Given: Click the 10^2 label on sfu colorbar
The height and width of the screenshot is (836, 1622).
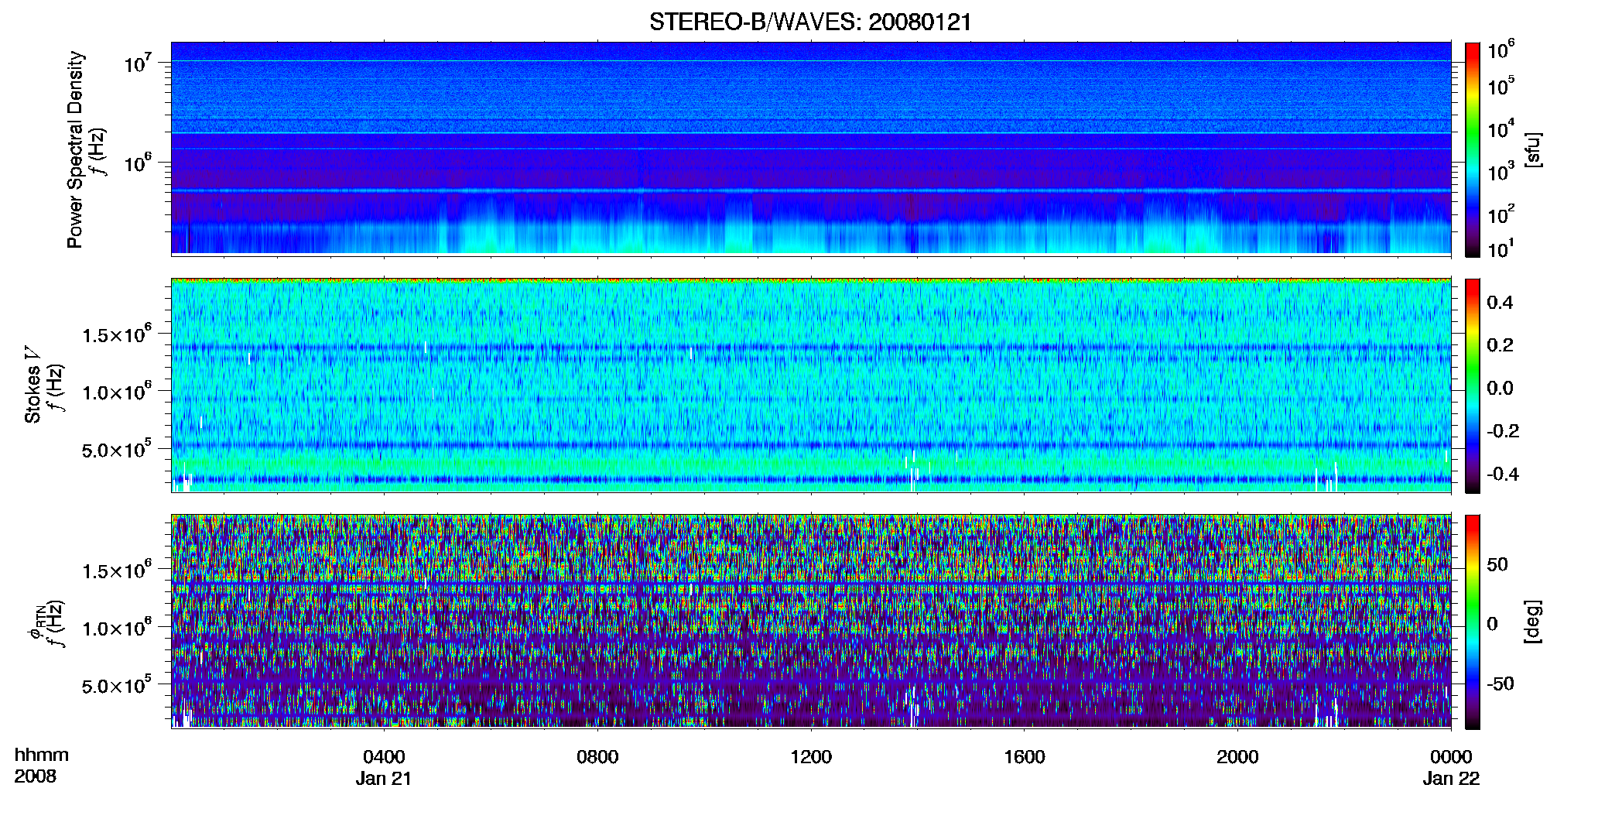Looking at the screenshot, I should (1501, 213).
